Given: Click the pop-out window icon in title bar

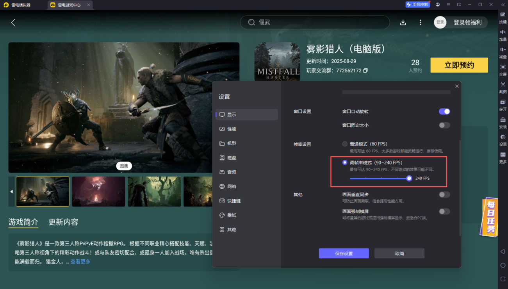Looking at the screenshot, I should (459, 5).
